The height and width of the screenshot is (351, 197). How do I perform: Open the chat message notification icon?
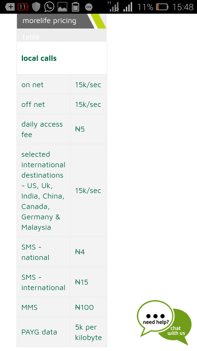[89, 7]
